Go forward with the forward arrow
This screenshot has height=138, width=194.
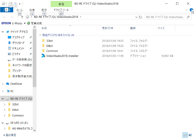pos(12,17)
